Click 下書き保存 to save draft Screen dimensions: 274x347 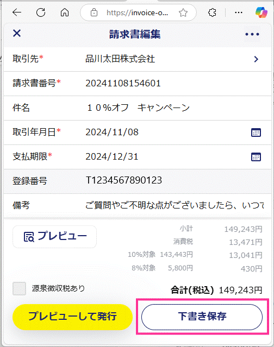202,317
